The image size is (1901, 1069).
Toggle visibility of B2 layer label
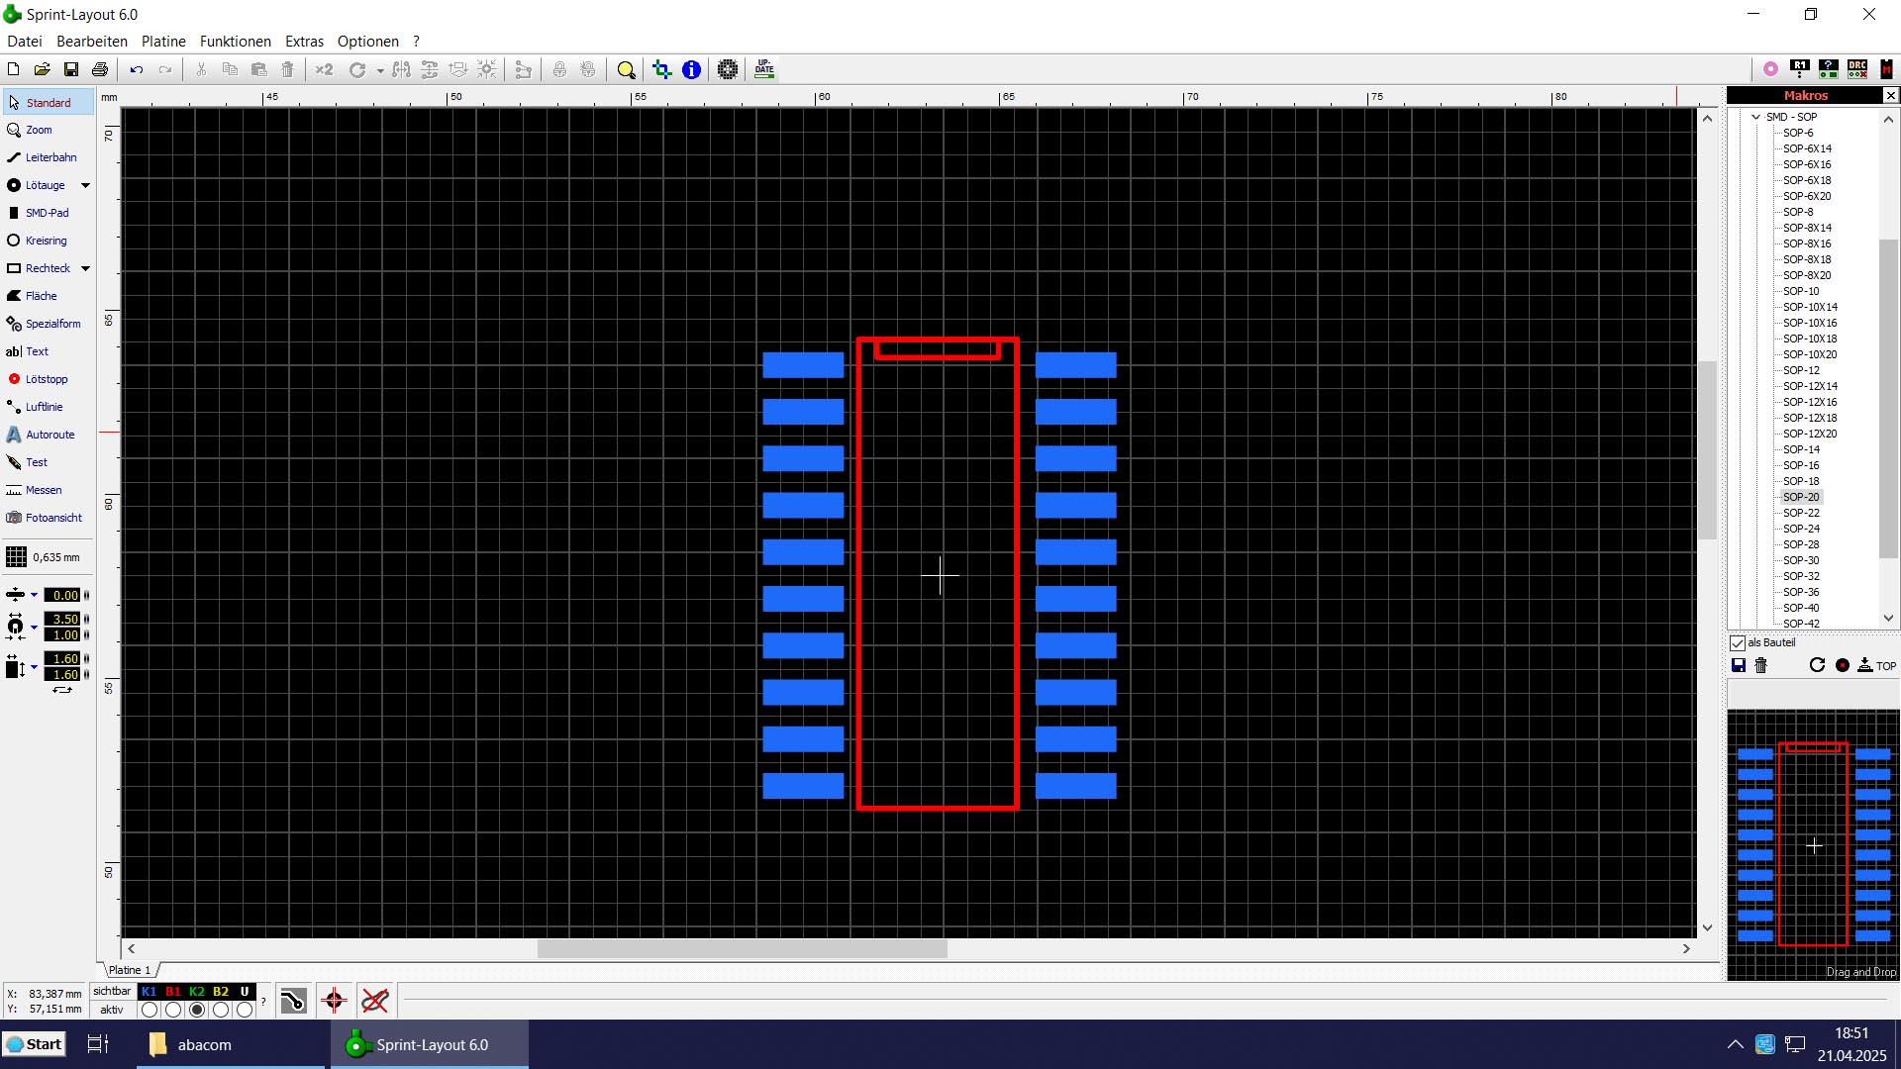pyautogui.click(x=221, y=991)
